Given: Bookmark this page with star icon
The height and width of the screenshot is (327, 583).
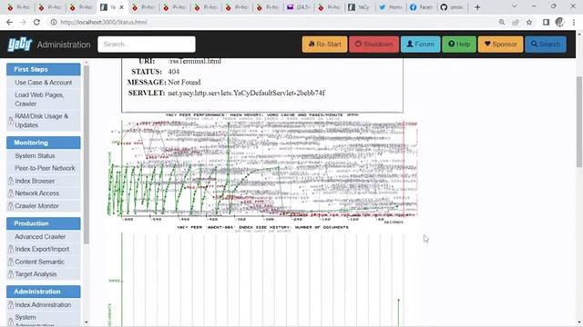Looking at the screenshot, I should (x=529, y=22).
